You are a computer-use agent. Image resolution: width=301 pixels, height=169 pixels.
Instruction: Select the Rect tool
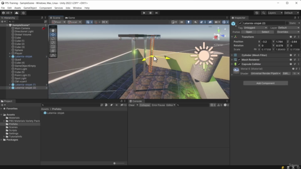pos(53,47)
